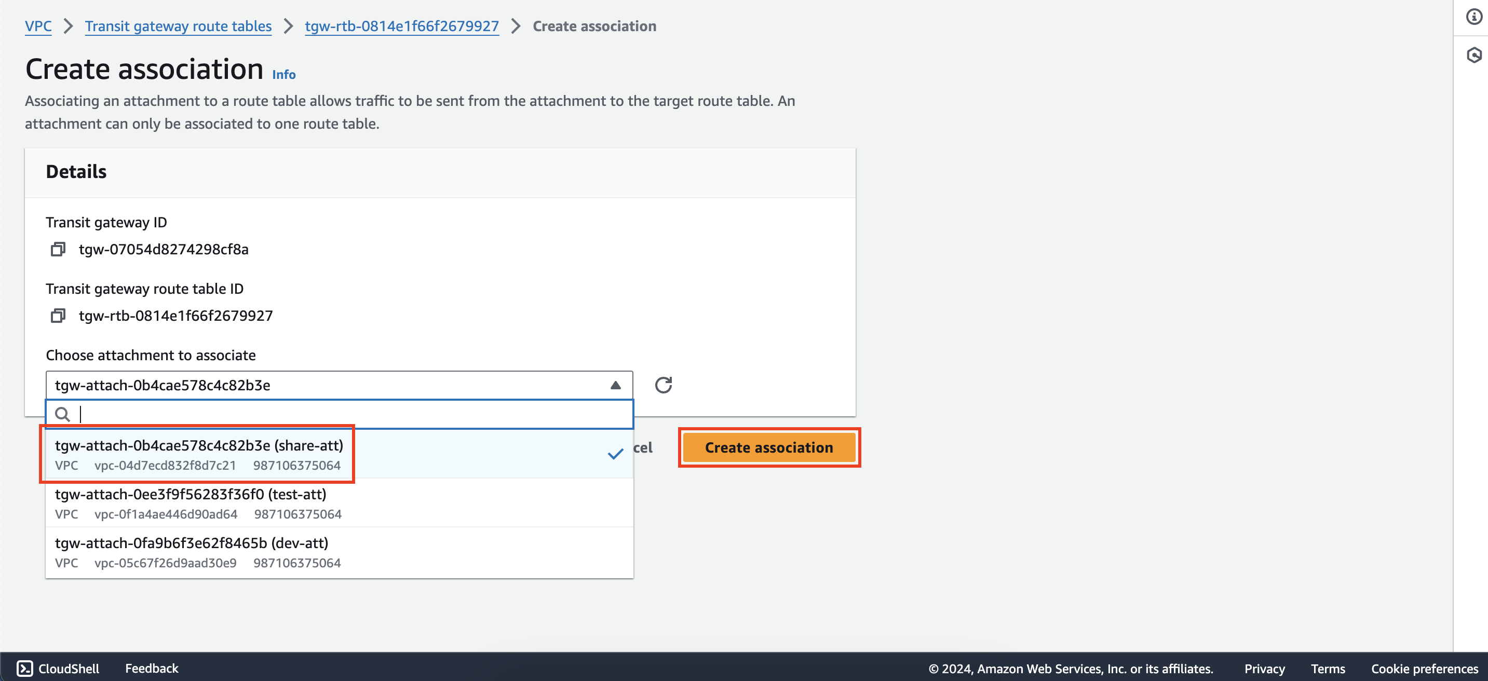Click the search input field in dropdown
The width and height of the screenshot is (1488, 681).
(x=339, y=413)
